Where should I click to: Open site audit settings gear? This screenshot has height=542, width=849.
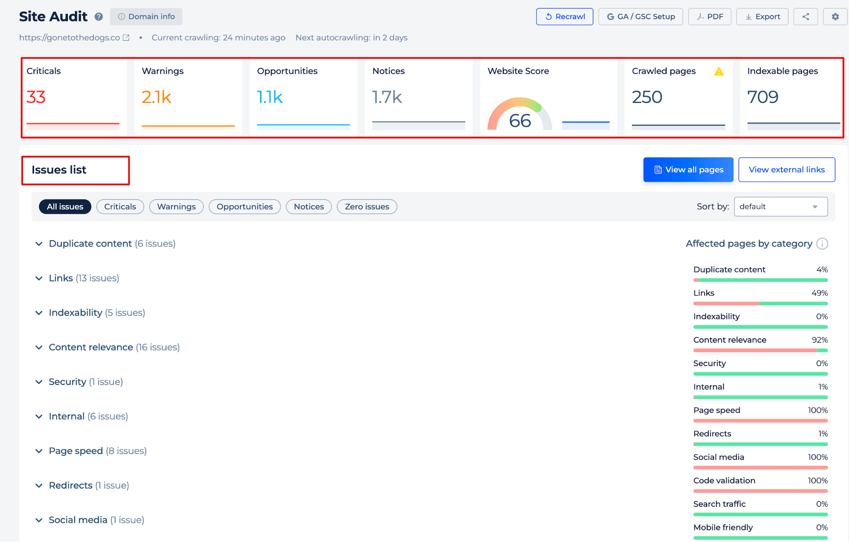(835, 17)
